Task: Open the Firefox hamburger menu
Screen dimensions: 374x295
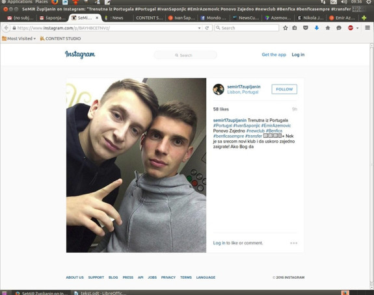Action: tap(367, 28)
